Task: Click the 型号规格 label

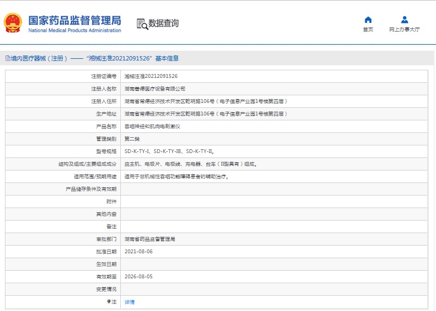Action: pyautogui.click(x=106, y=151)
